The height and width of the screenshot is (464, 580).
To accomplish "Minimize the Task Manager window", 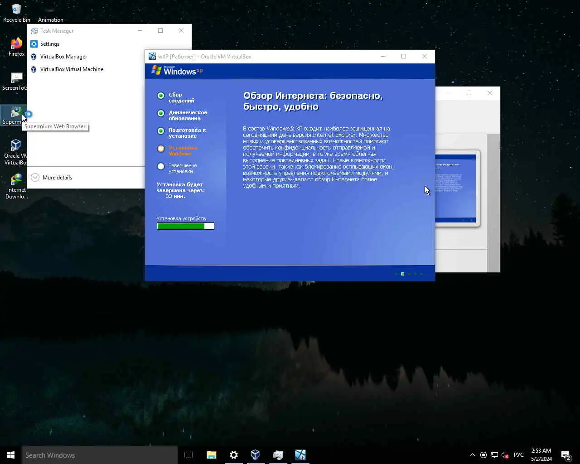I will (140, 30).
